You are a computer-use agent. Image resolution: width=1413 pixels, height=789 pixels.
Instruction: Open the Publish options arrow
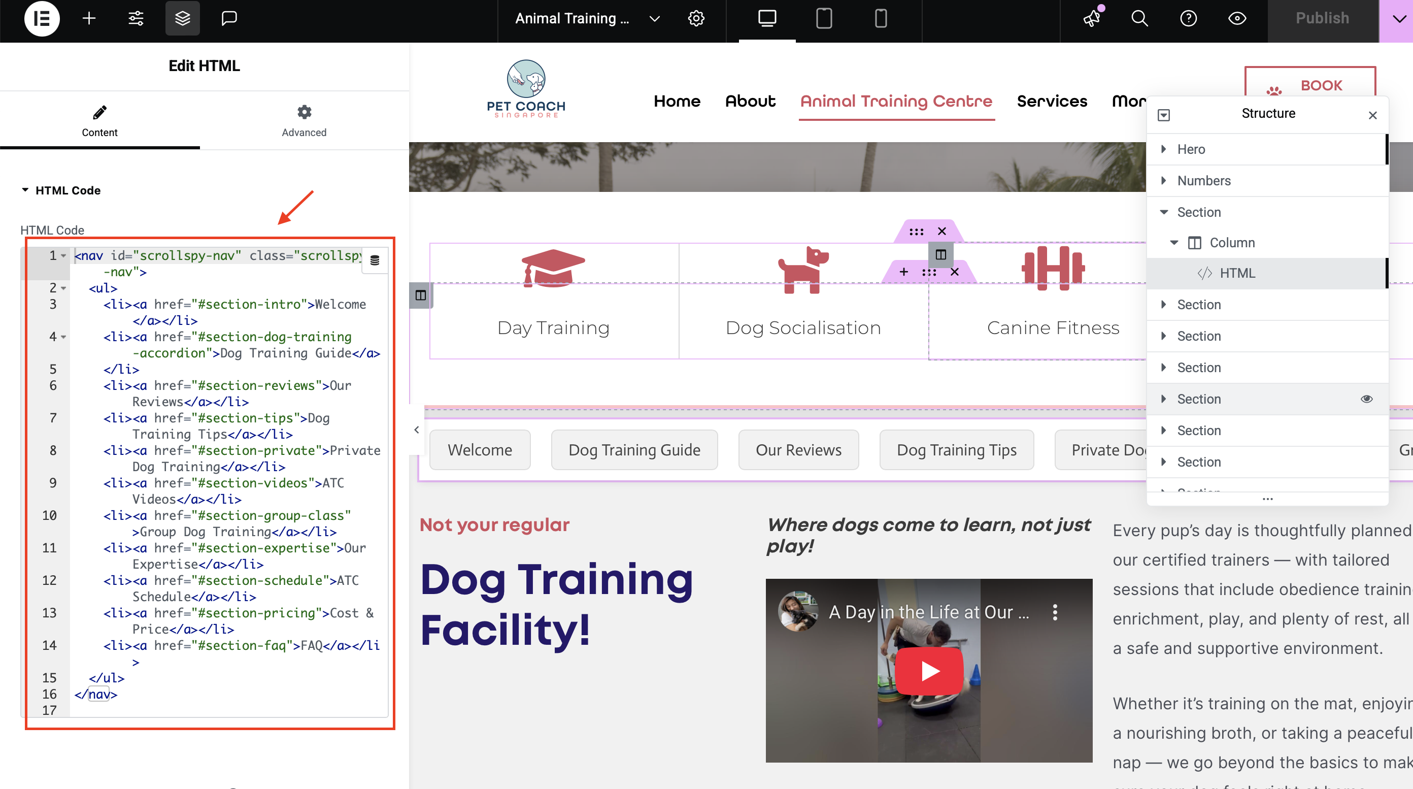tap(1399, 19)
